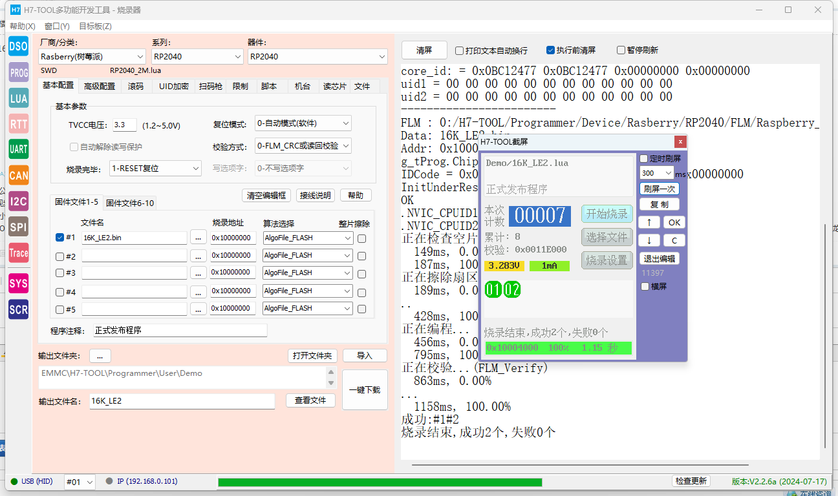This screenshot has width=838, height=496.
Task: Click 刷屏一次 refresh button
Action: pyautogui.click(x=659, y=189)
